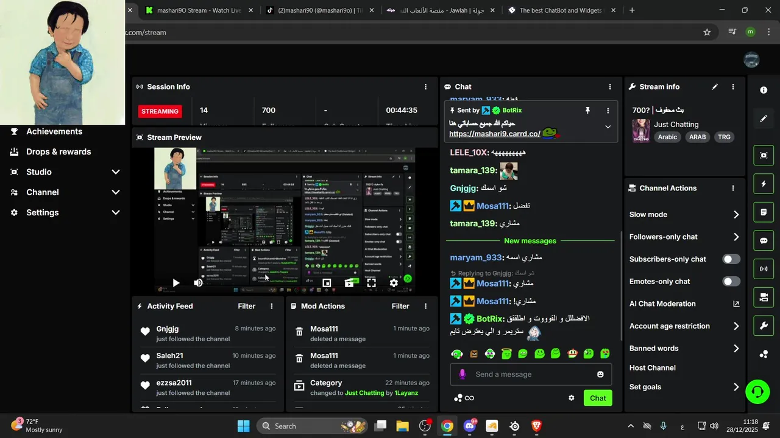780x438 pixels.
Task: Open pinned message three-dot menu
Action: 608,111
